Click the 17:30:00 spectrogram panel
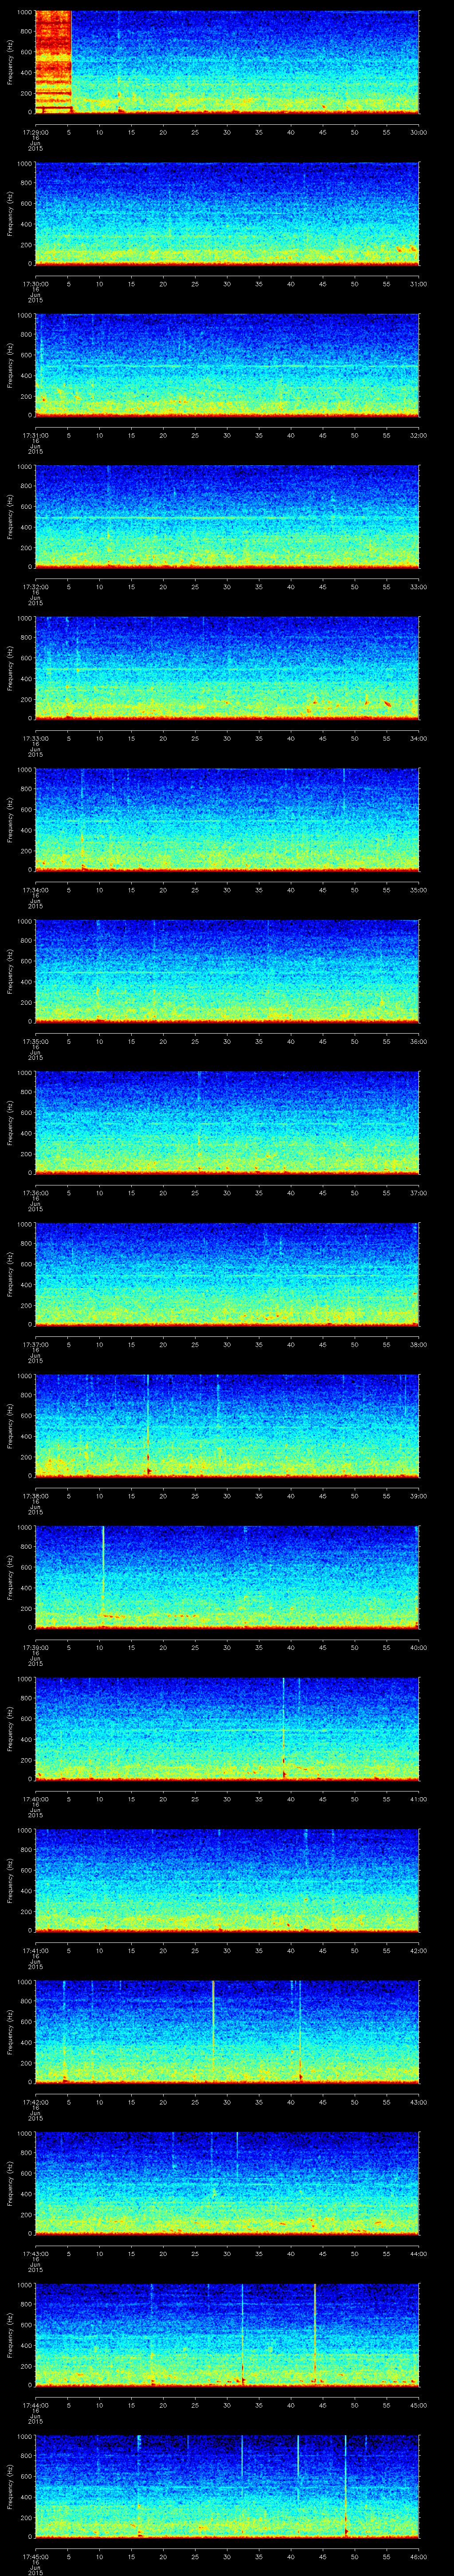Image resolution: width=454 pixels, height=2576 pixels. pyautogui.click(x=227, y=213)
